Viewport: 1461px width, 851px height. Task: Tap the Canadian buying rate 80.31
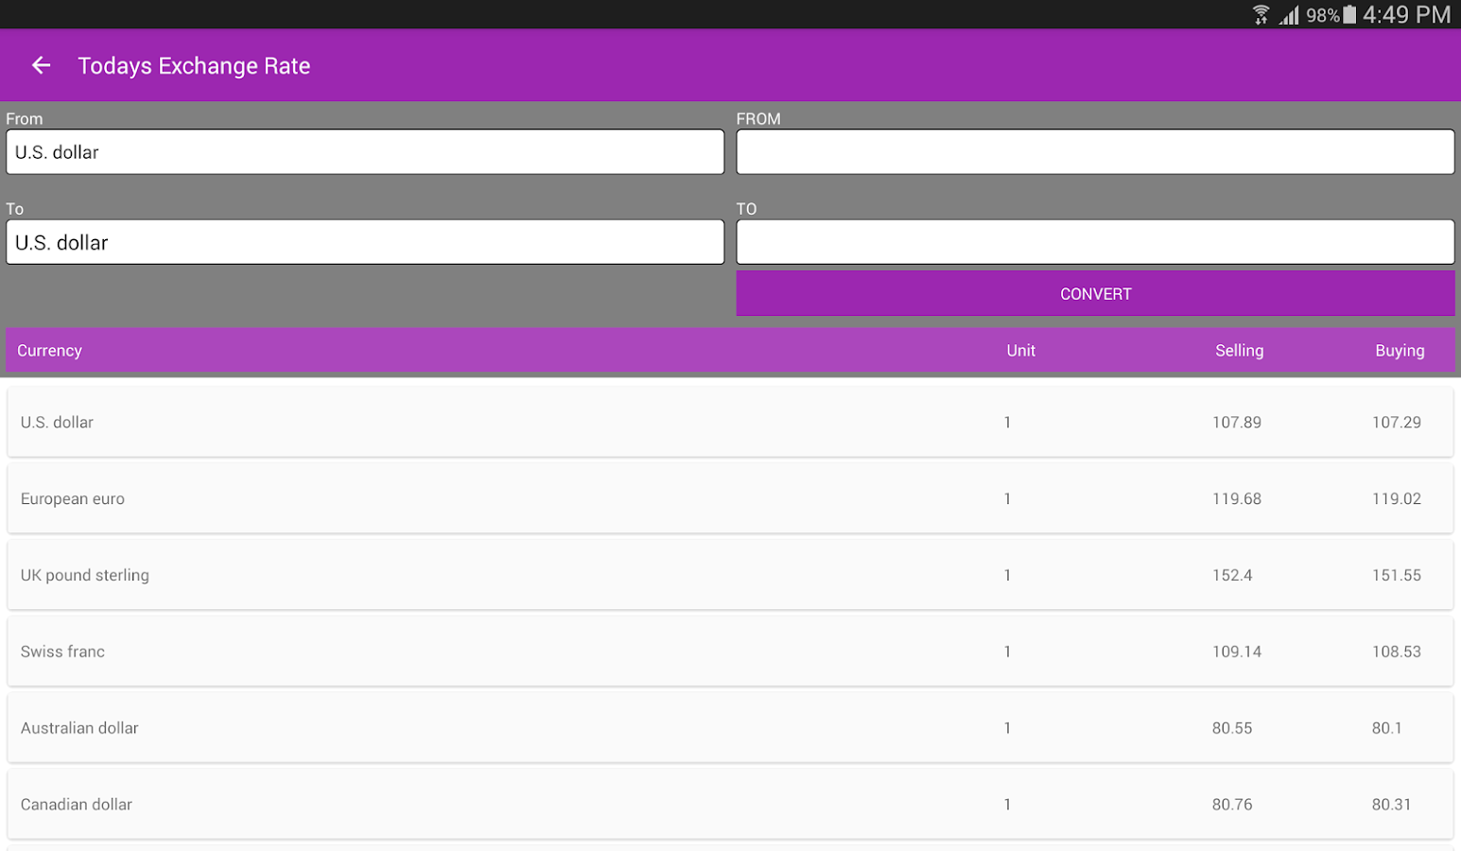1392,806
